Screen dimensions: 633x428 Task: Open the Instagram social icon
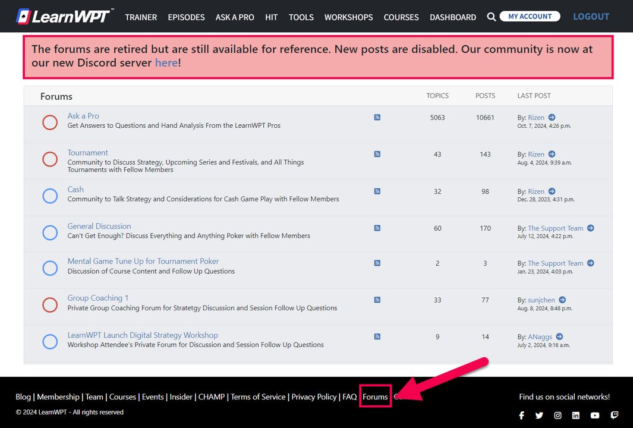click(558, 416)
